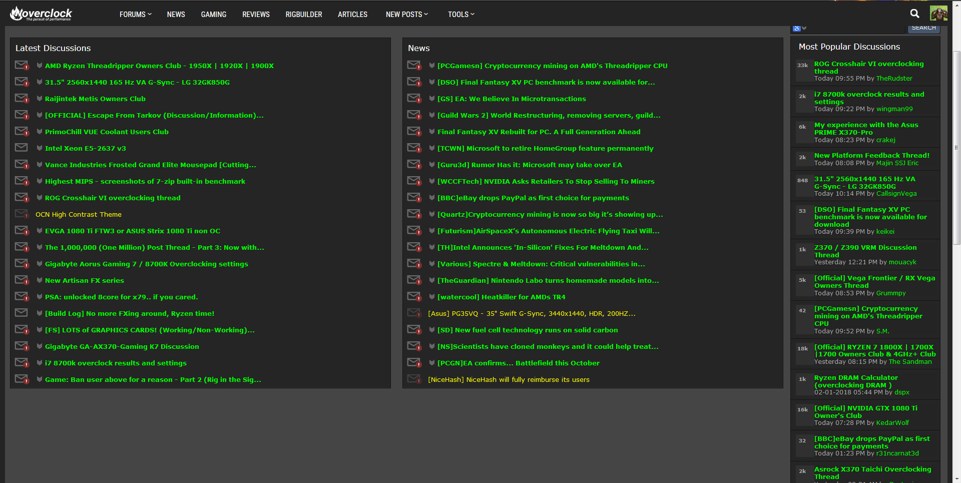The height and width of the screenshot is (483, 961).
Task: Click jump-to-unread arrow beside EVGA 1080 Ti FTW3 thread
Action: 39,230
